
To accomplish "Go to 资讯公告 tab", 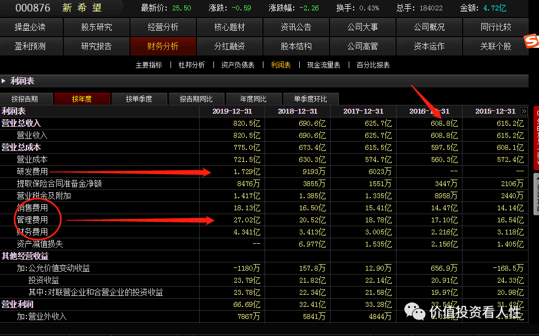I will pos(296,27).
